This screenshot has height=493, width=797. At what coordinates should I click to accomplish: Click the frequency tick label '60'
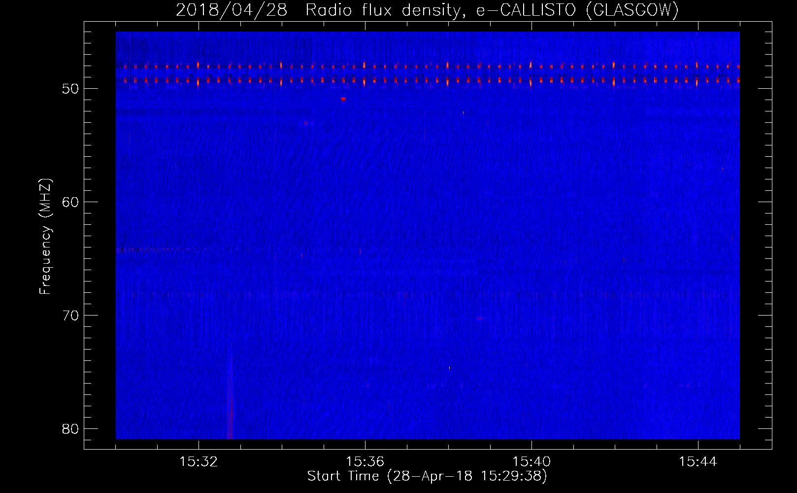pyautogui.click(x=70, y=202)
